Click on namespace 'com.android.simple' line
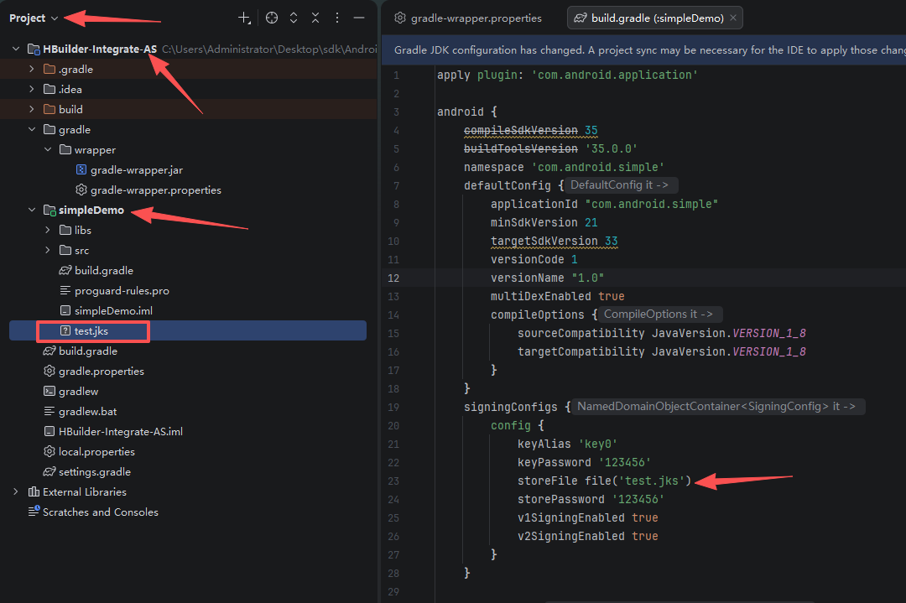Screen dimensions: 906x603 click(x=564, y=168)
